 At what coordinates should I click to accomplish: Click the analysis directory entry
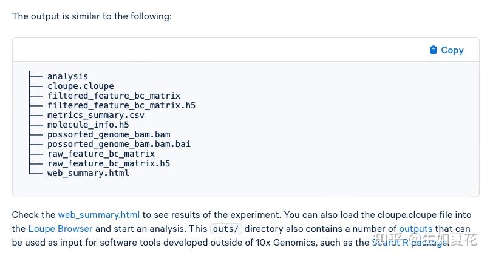pyautogui.click(x=67, y=76)
